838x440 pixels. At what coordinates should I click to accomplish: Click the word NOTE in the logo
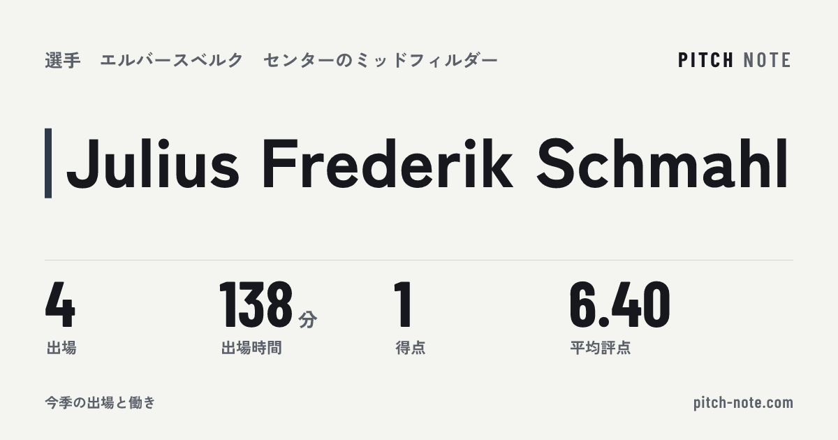tap(767, 61)
